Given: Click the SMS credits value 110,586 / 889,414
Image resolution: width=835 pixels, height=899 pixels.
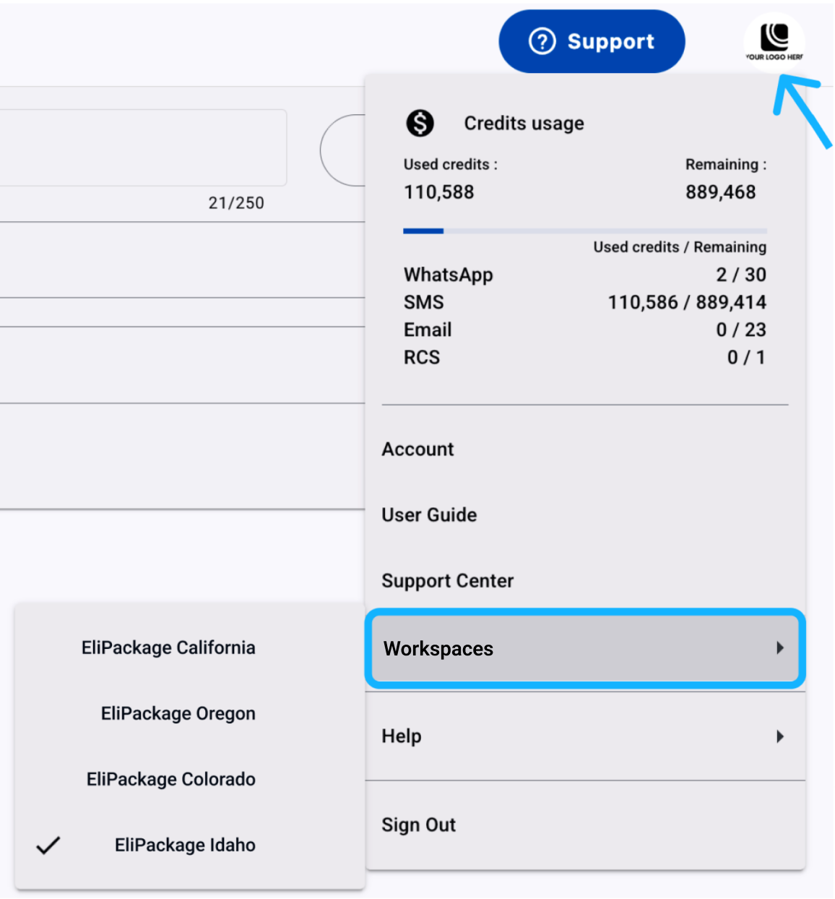Looking at the screenshot, I should point(687,302).
